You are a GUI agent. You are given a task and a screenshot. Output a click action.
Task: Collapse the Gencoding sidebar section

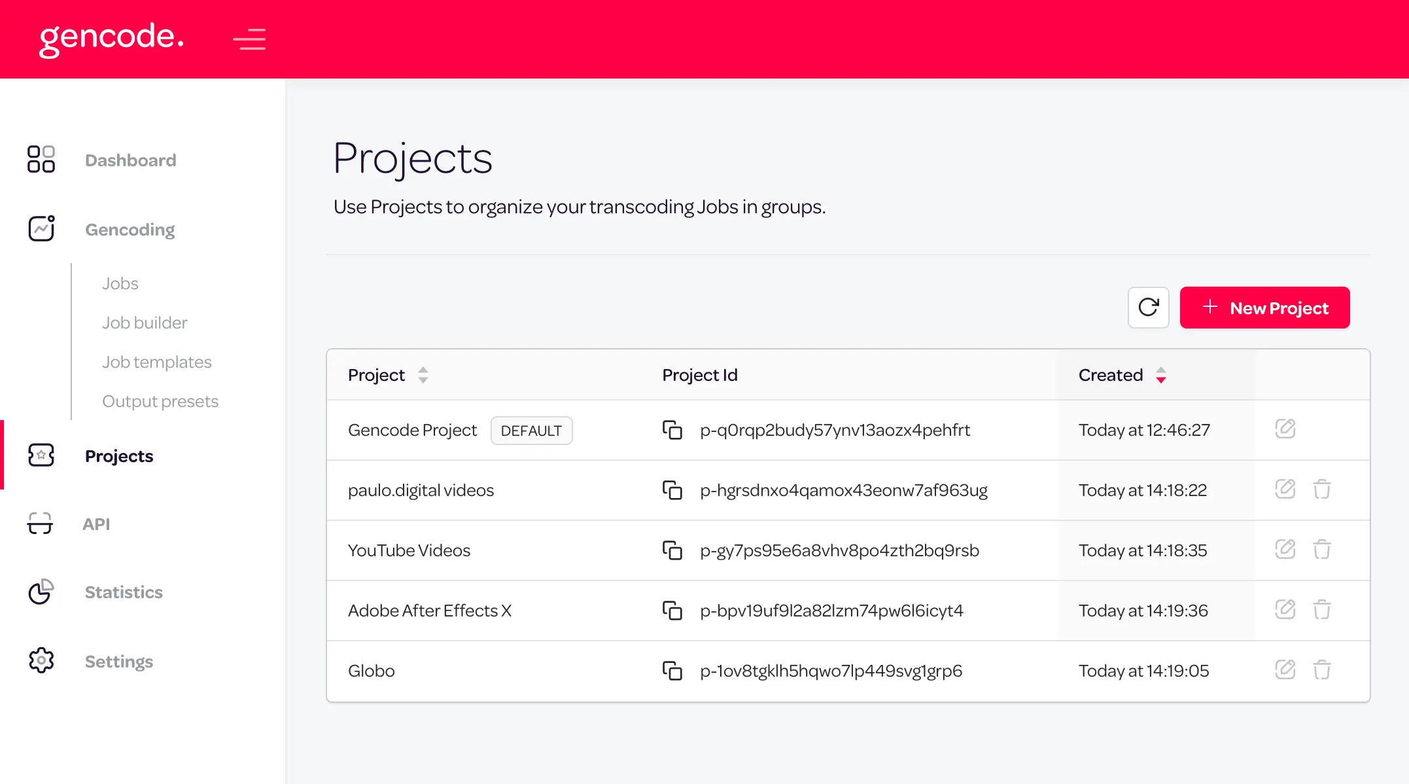point(130,230)
